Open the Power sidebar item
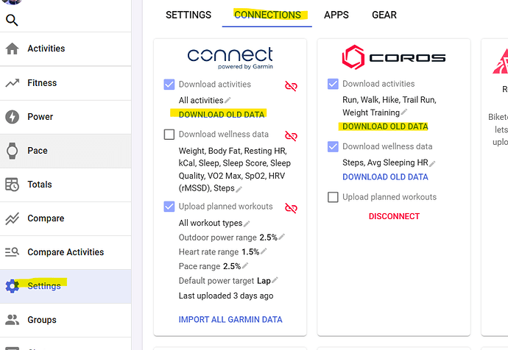 [66, 117]
